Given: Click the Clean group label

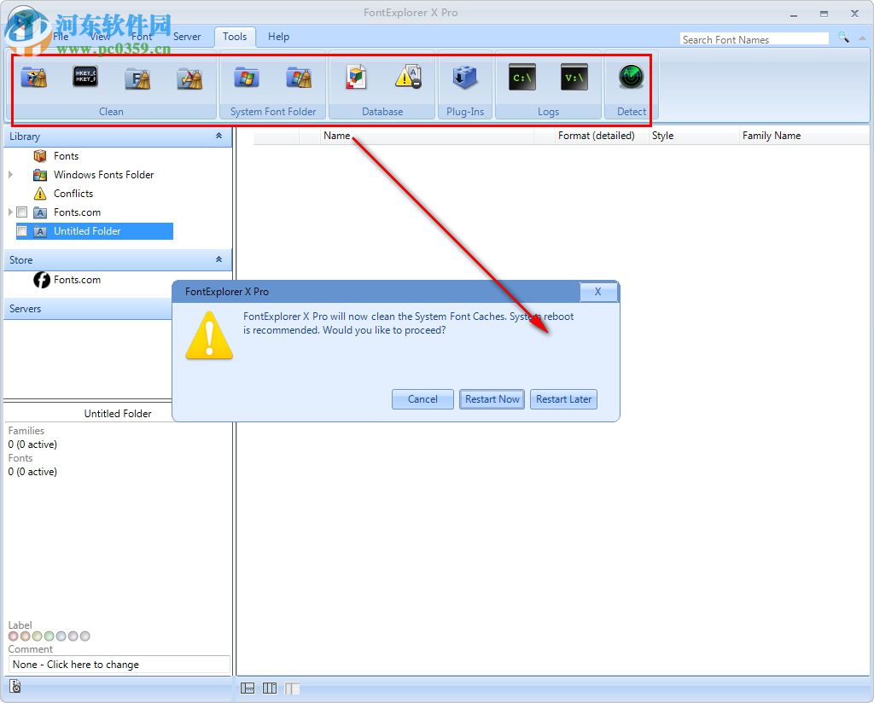Looking at the screenshot, I should (111, 112).
